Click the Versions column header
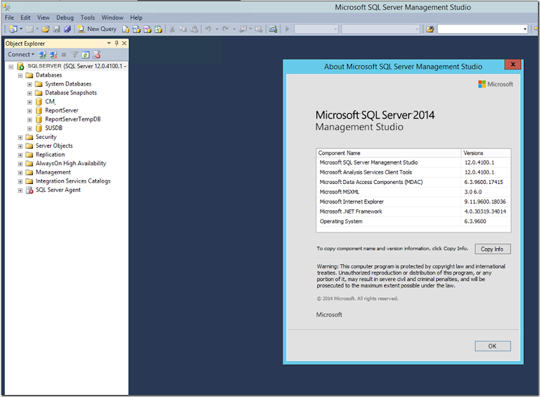This screenshot has height=397, width=540. 486,153
